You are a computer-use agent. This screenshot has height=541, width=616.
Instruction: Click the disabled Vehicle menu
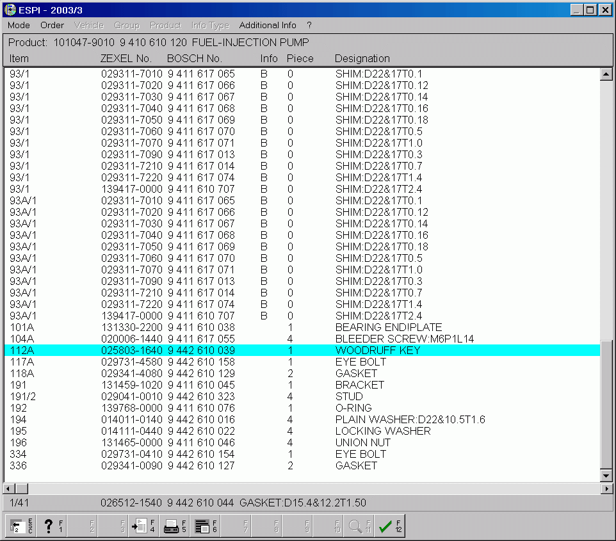89,25
